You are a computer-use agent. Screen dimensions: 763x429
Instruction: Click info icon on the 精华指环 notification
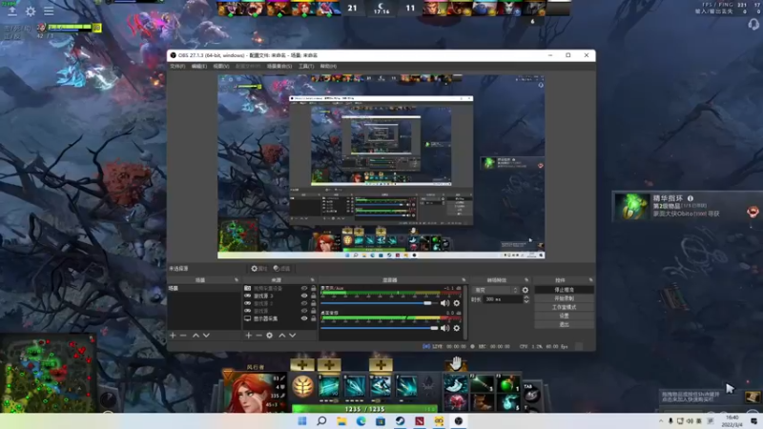click(x=690, y=198)
